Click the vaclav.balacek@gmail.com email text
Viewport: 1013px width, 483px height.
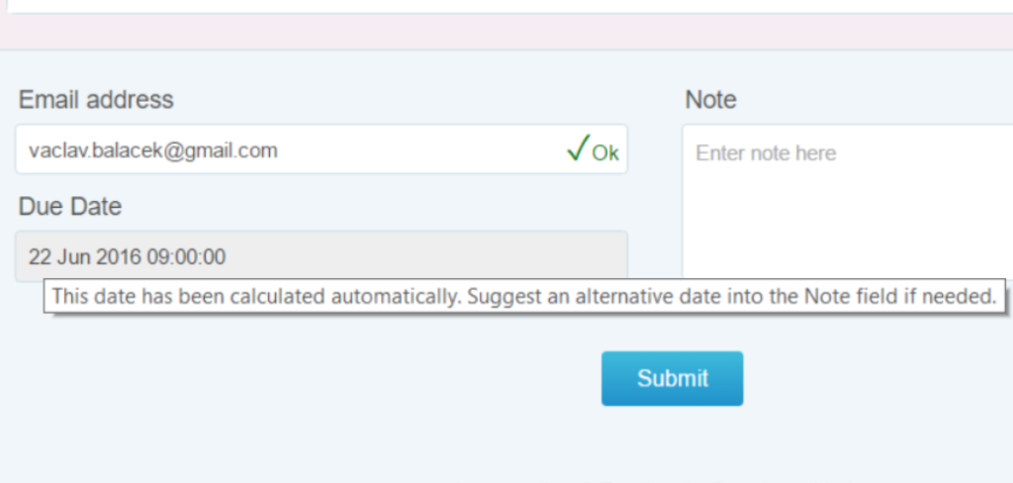point(153,150)
